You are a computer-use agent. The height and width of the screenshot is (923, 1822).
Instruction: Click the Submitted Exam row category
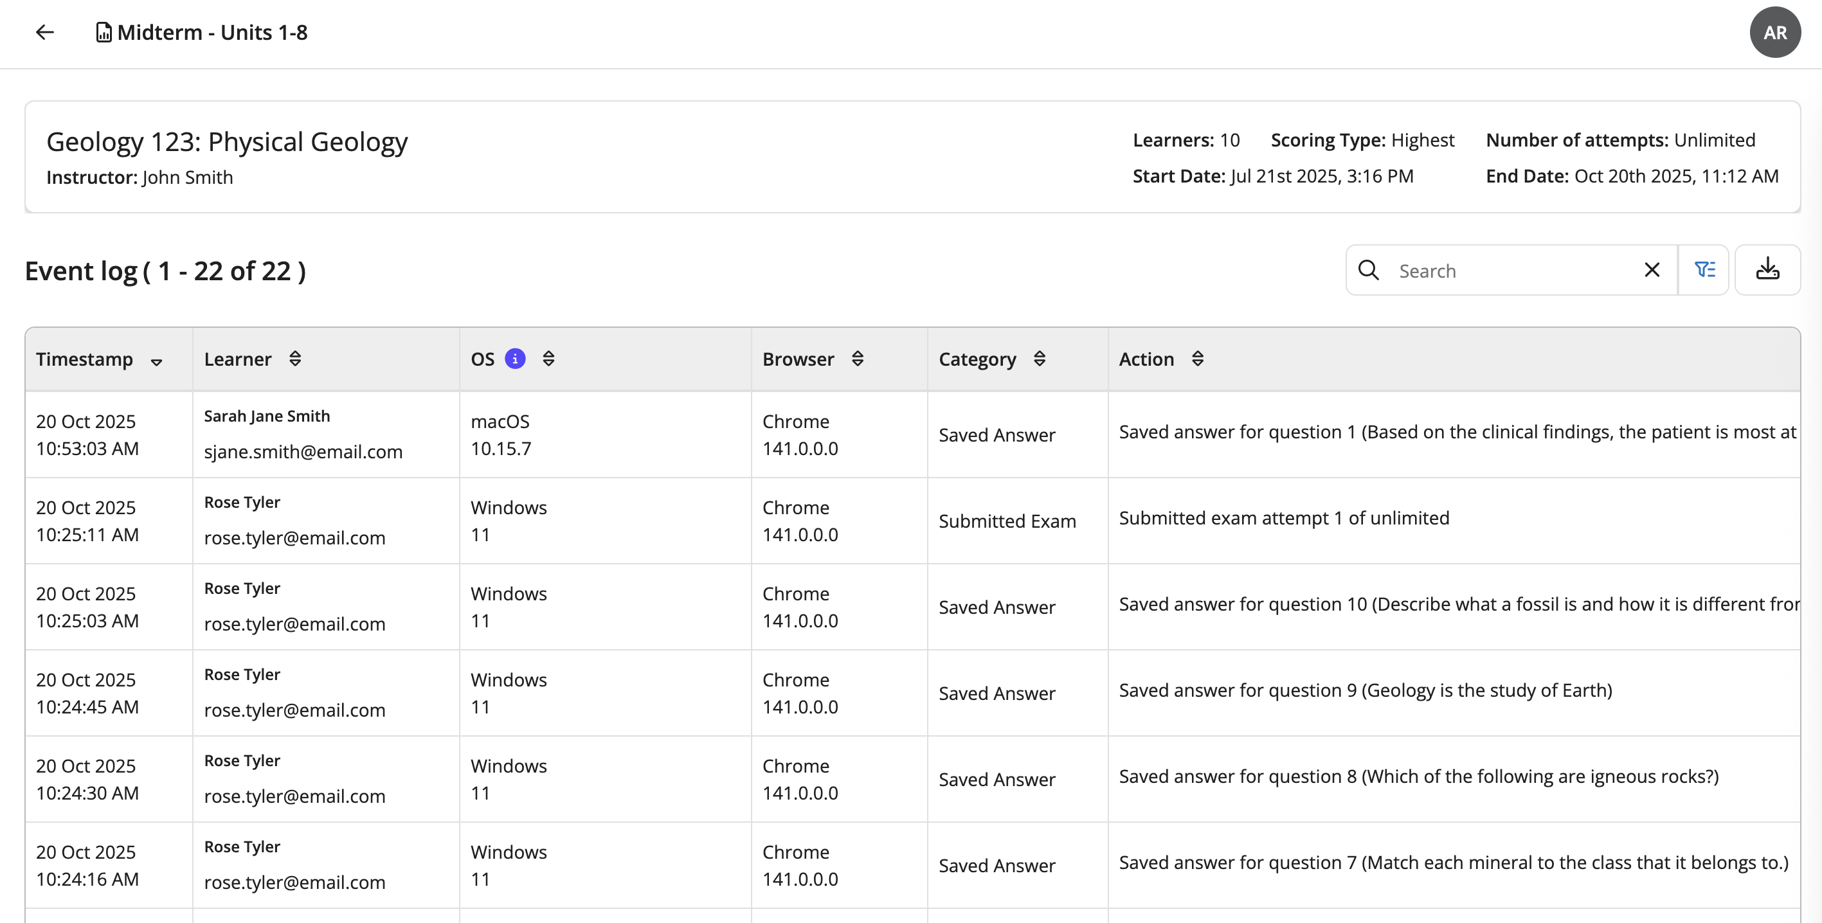[x=1007, y=521]
